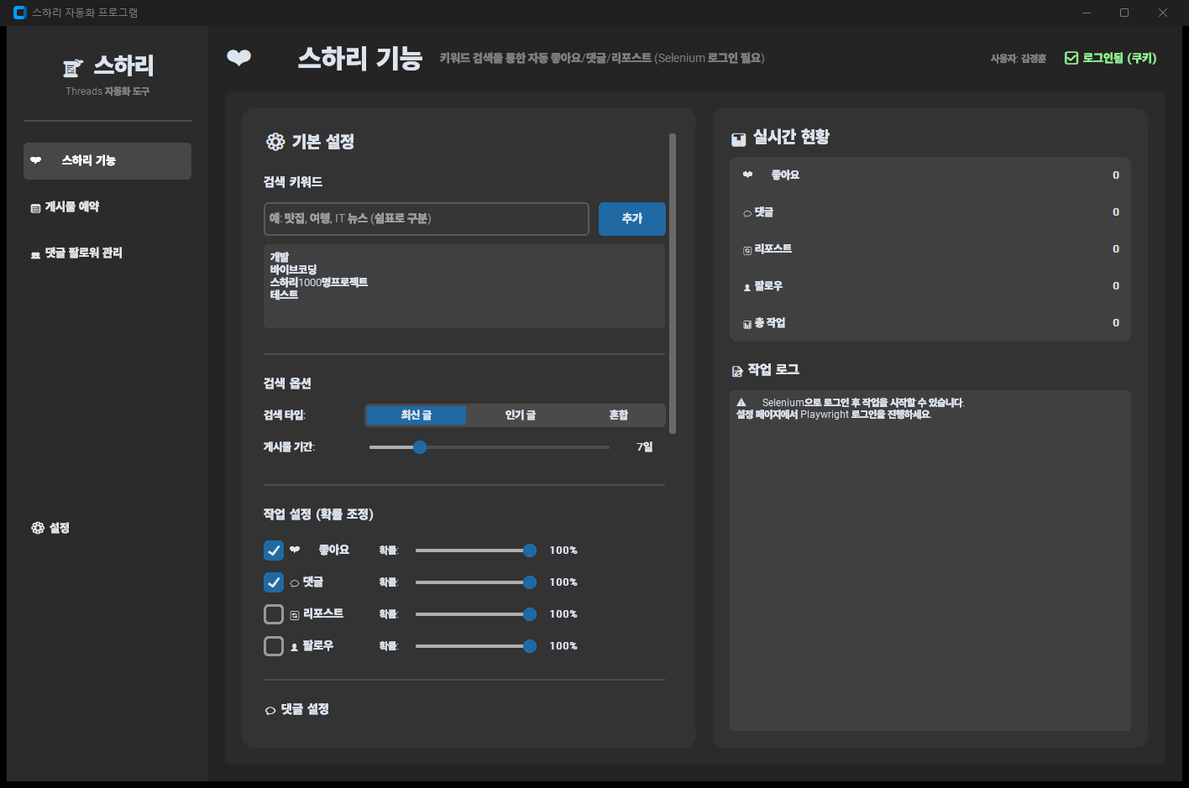This screenshot has width=1189, height=788.
Task: Click the 7일 period value
Action: 644,447
